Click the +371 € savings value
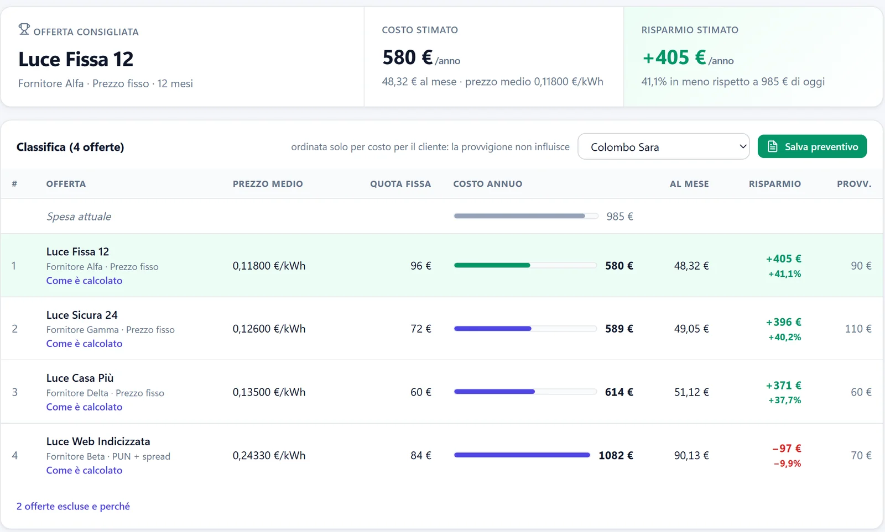Image resolution: width=885 pixels, height=532 pixels. [x=783, y=386]
